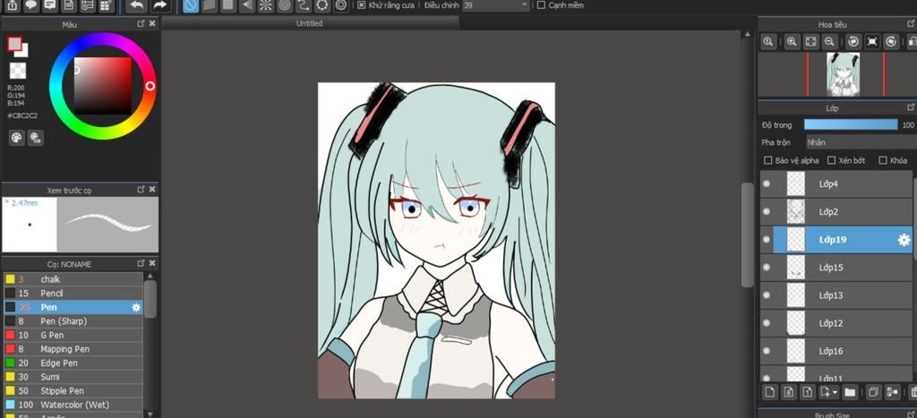This screenshot has height=418, width=917.
Task: Duplicate the current layer in Lớp panel
Action: pyautogui.click(x=873, y=392)
